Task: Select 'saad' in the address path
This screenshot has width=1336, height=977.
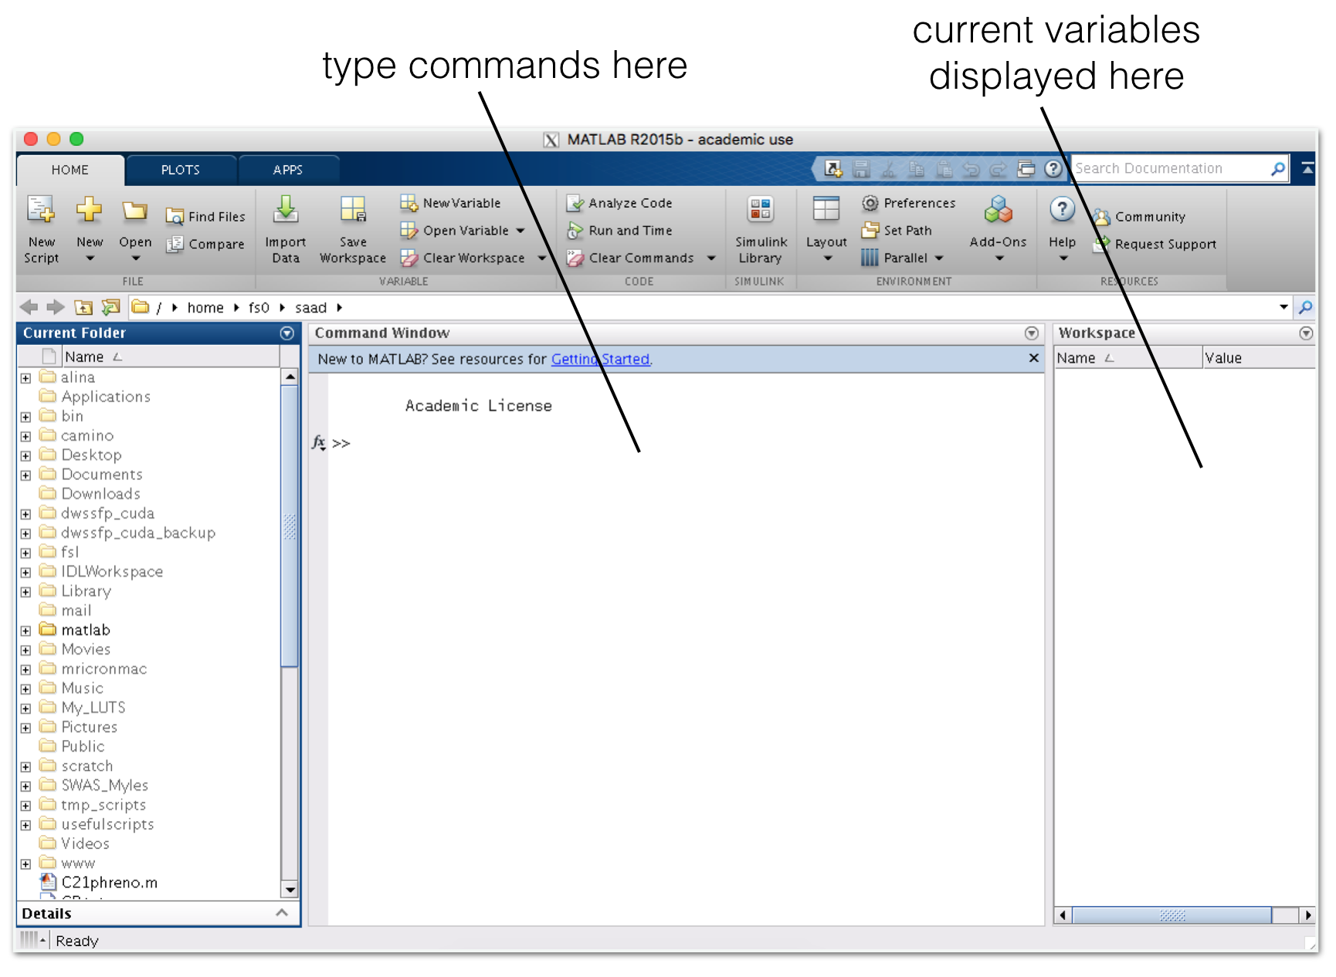Action: click(x=310, y=308)
